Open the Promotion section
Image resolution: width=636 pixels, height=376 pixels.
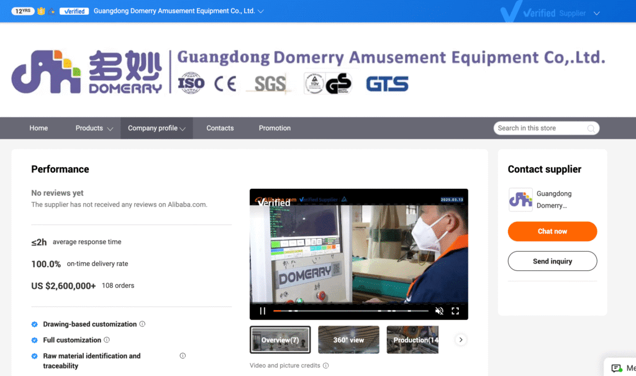[x=275, y=128]
